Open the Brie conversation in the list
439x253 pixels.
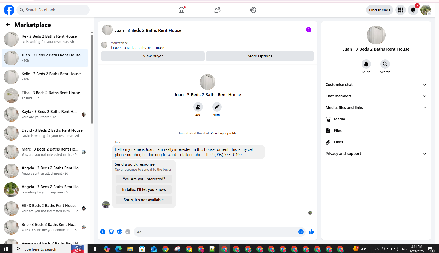point(45,227)
